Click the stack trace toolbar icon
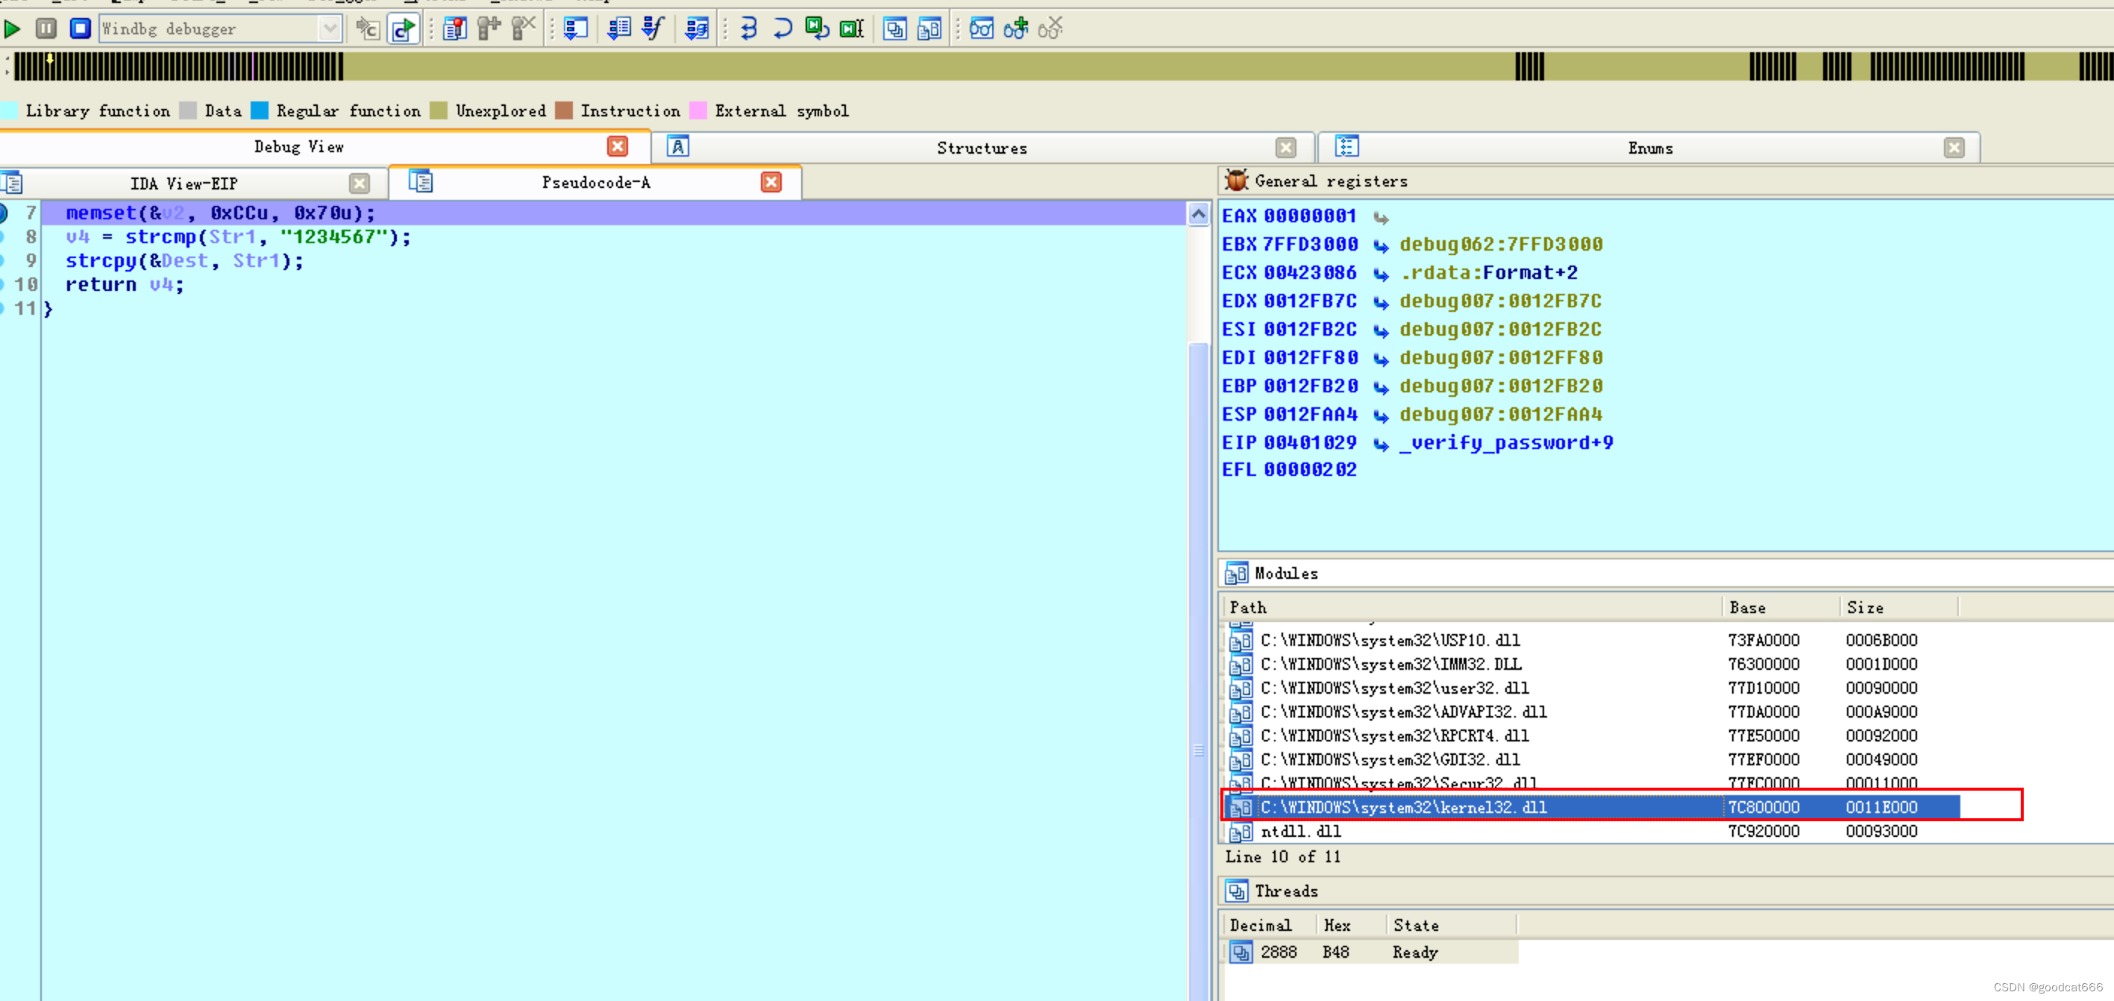 tap(697, 30)
